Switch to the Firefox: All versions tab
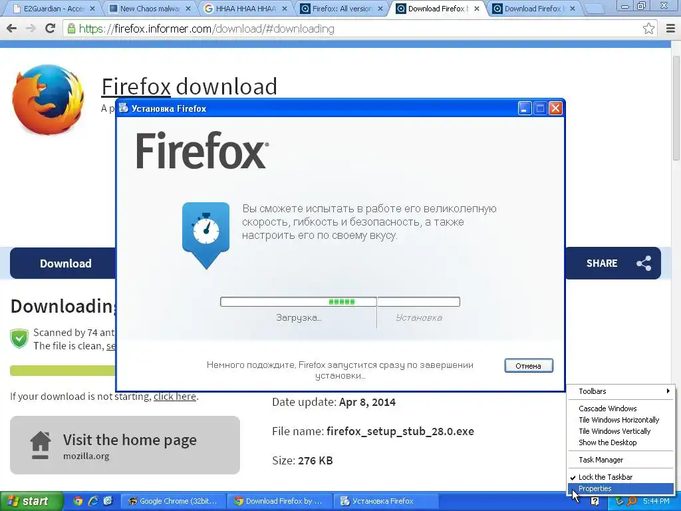The height and width of the screenshot is (511, 681). (x=342, y=9)
